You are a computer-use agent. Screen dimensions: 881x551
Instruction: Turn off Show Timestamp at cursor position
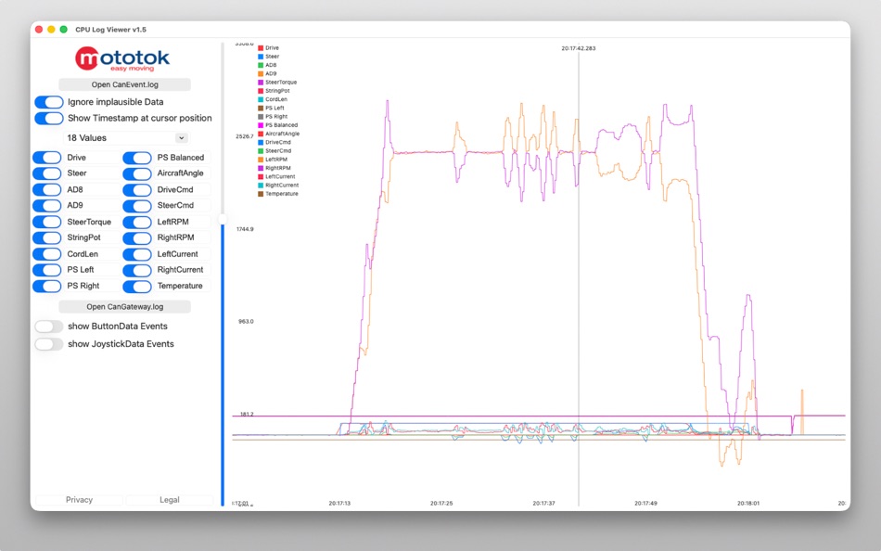click(x=48, y=118)
